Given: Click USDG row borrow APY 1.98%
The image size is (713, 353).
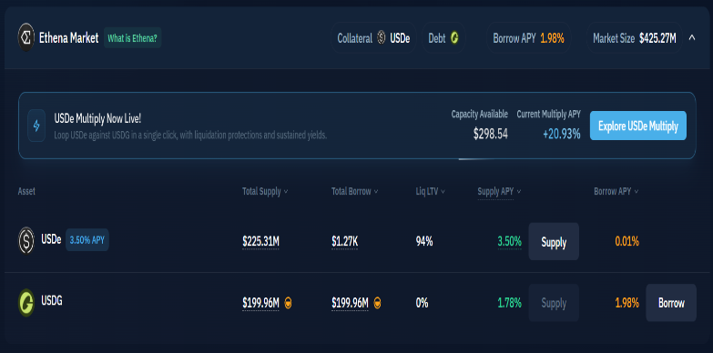Looking at the screenshot, I should tap(627, 303).
